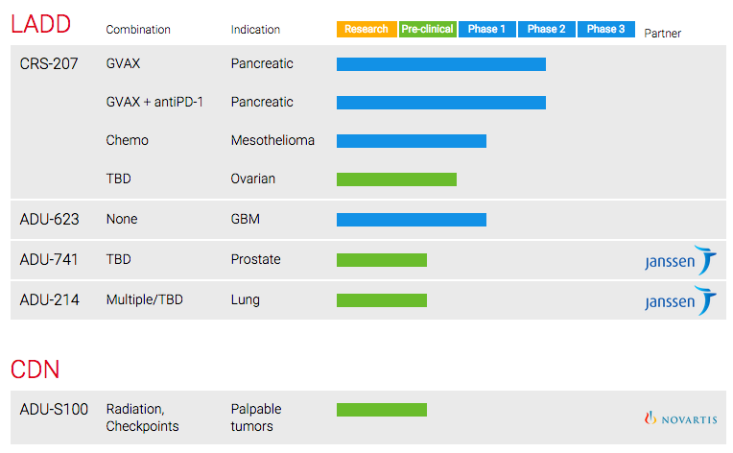Select the Phase 3 stage label

click(x=605, y=29)
